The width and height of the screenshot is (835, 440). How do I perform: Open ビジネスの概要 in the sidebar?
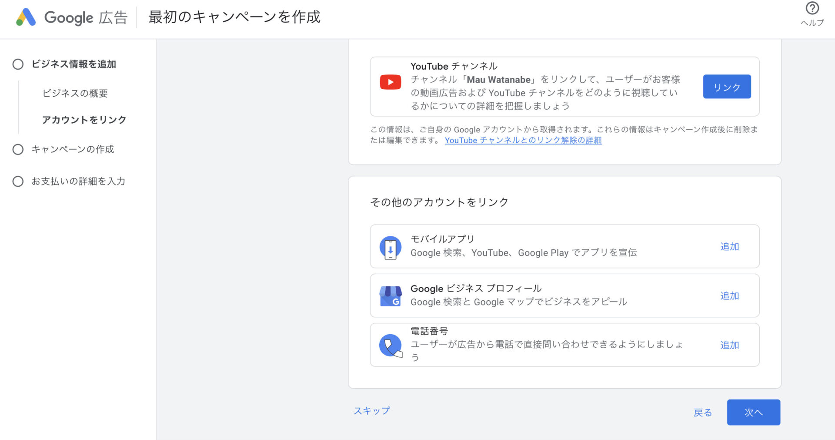click(x=75, y=93)
